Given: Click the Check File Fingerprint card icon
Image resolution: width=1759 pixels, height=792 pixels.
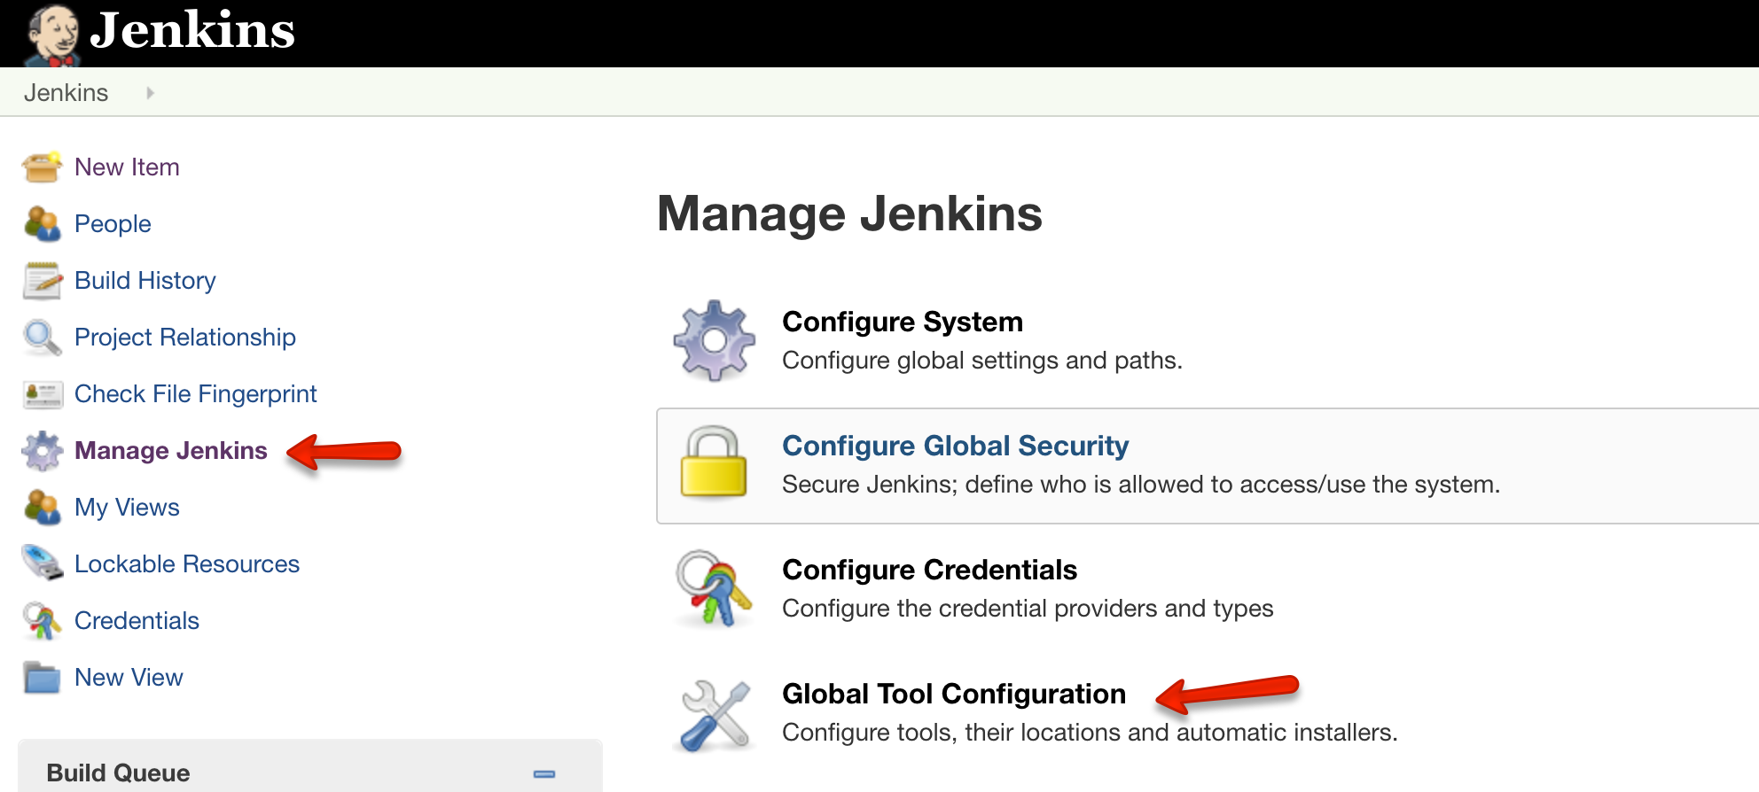Looking at the screenshot, I should (42, 393).
